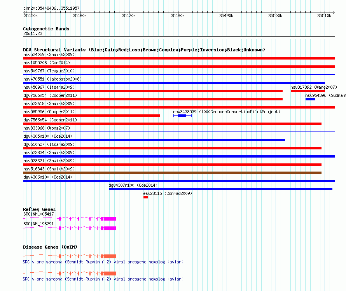Click the blue gain bar of nsv470551
Viewport: 346px width, 291px height.
pos(174,83)
